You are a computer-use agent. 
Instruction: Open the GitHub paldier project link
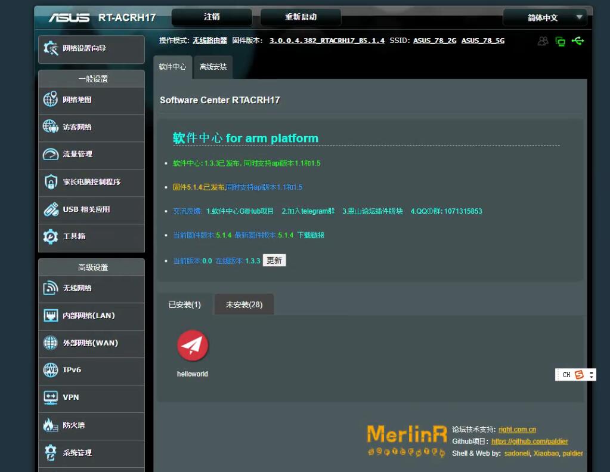530,442
